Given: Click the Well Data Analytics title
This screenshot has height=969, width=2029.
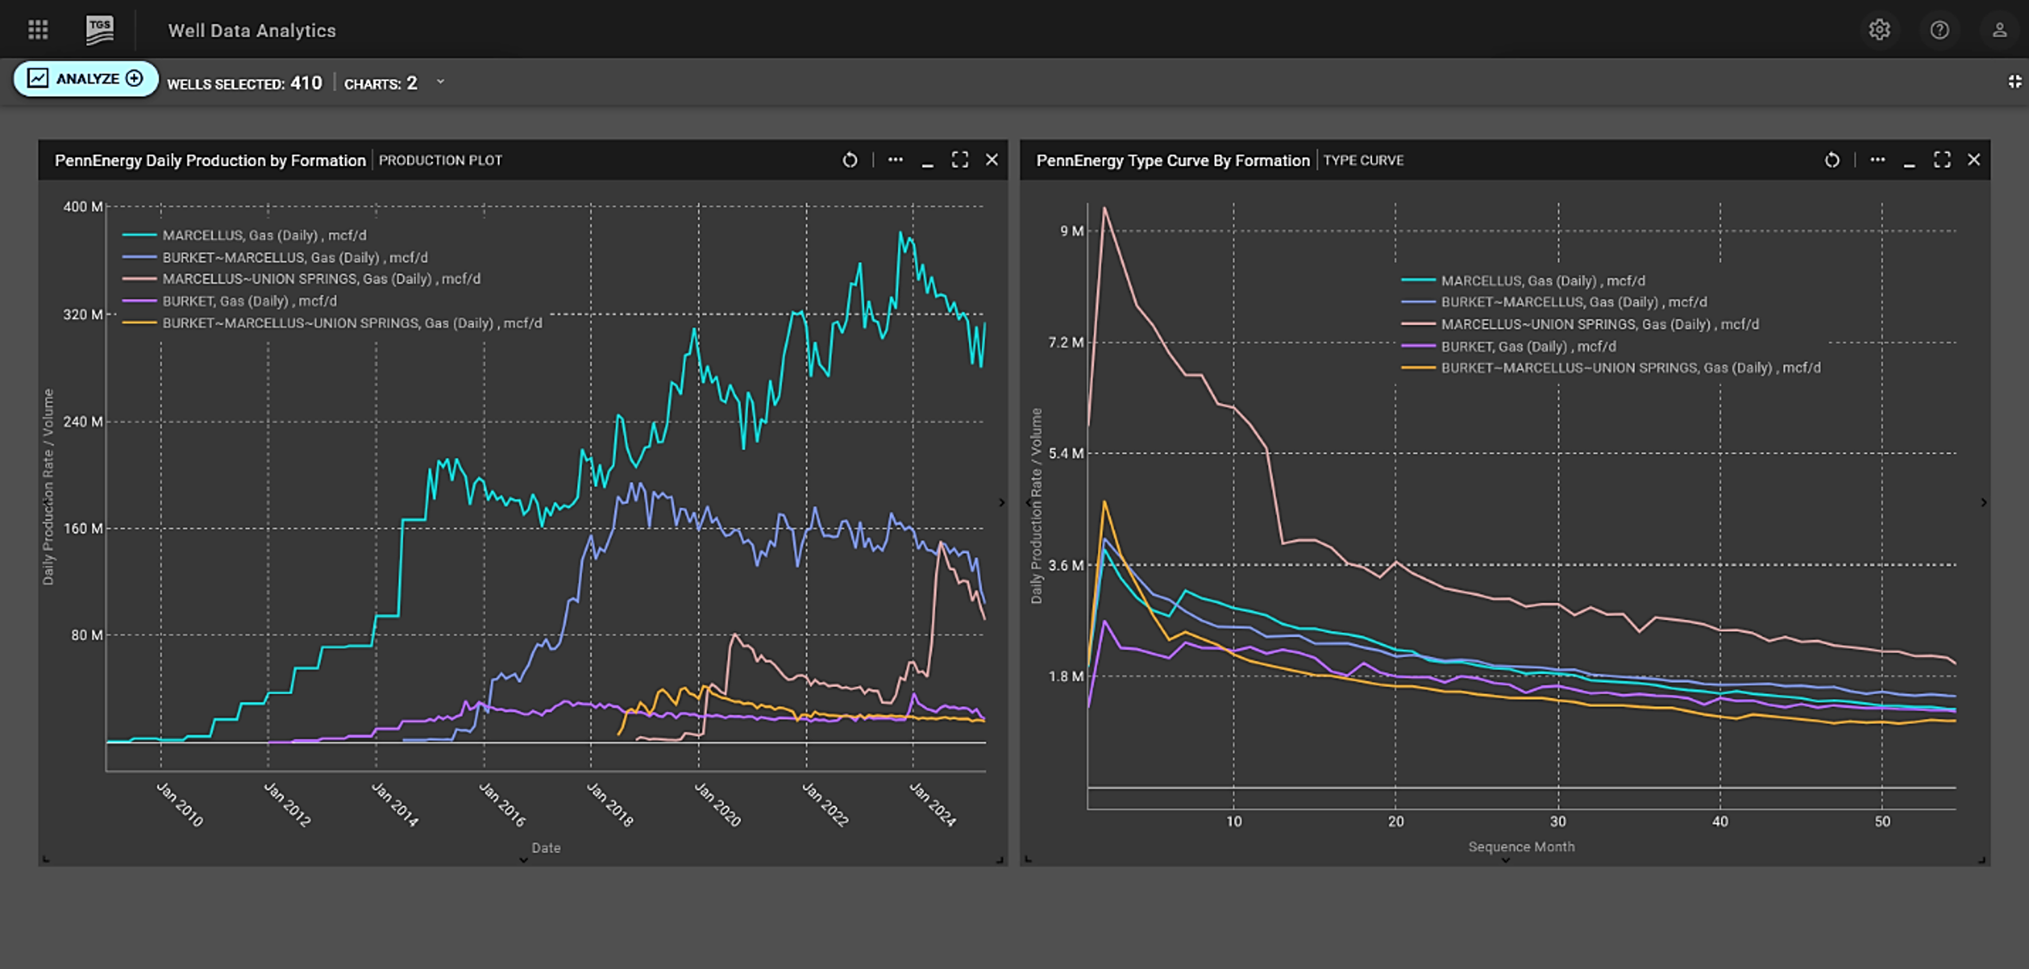Looking at the screenshot, I should pos(252,31).
